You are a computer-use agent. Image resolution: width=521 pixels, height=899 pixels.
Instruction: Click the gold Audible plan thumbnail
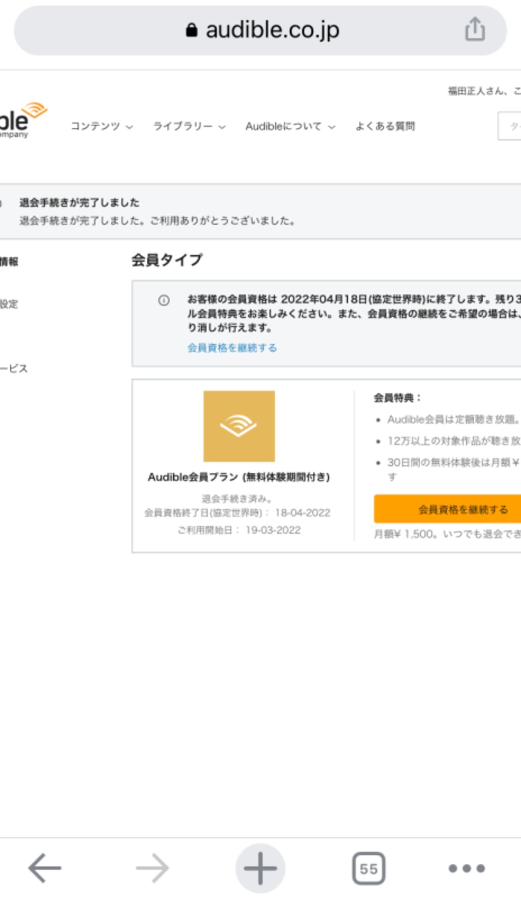pyautogui.click(x=239, y=426)
